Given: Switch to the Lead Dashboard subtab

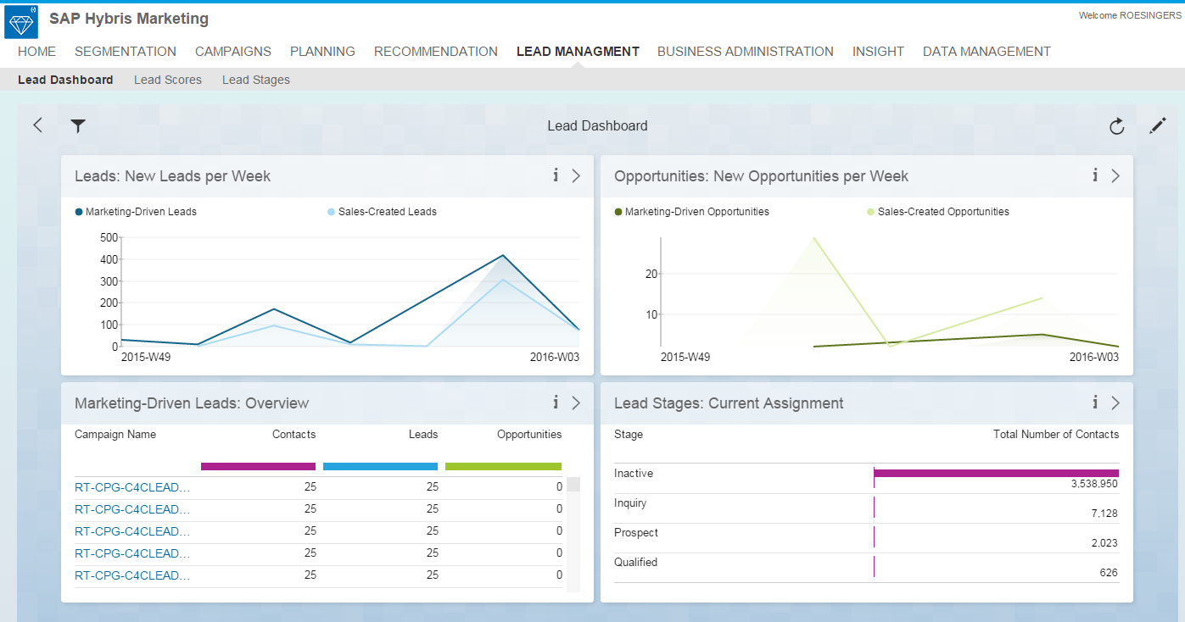Looking at the screenshot, I should tap(65, 80).
